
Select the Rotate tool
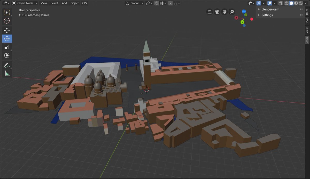pyautogui.click(x=7, y=39)
